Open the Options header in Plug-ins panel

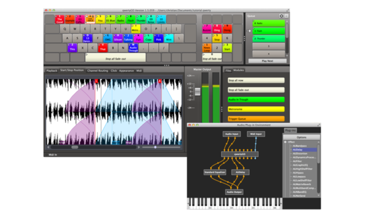[302, 136]
